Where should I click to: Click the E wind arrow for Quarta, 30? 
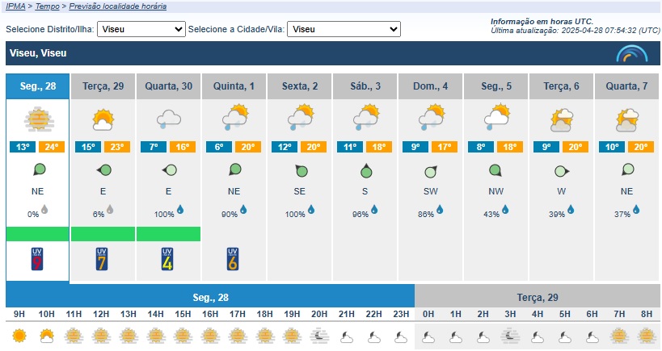[169, 170]
